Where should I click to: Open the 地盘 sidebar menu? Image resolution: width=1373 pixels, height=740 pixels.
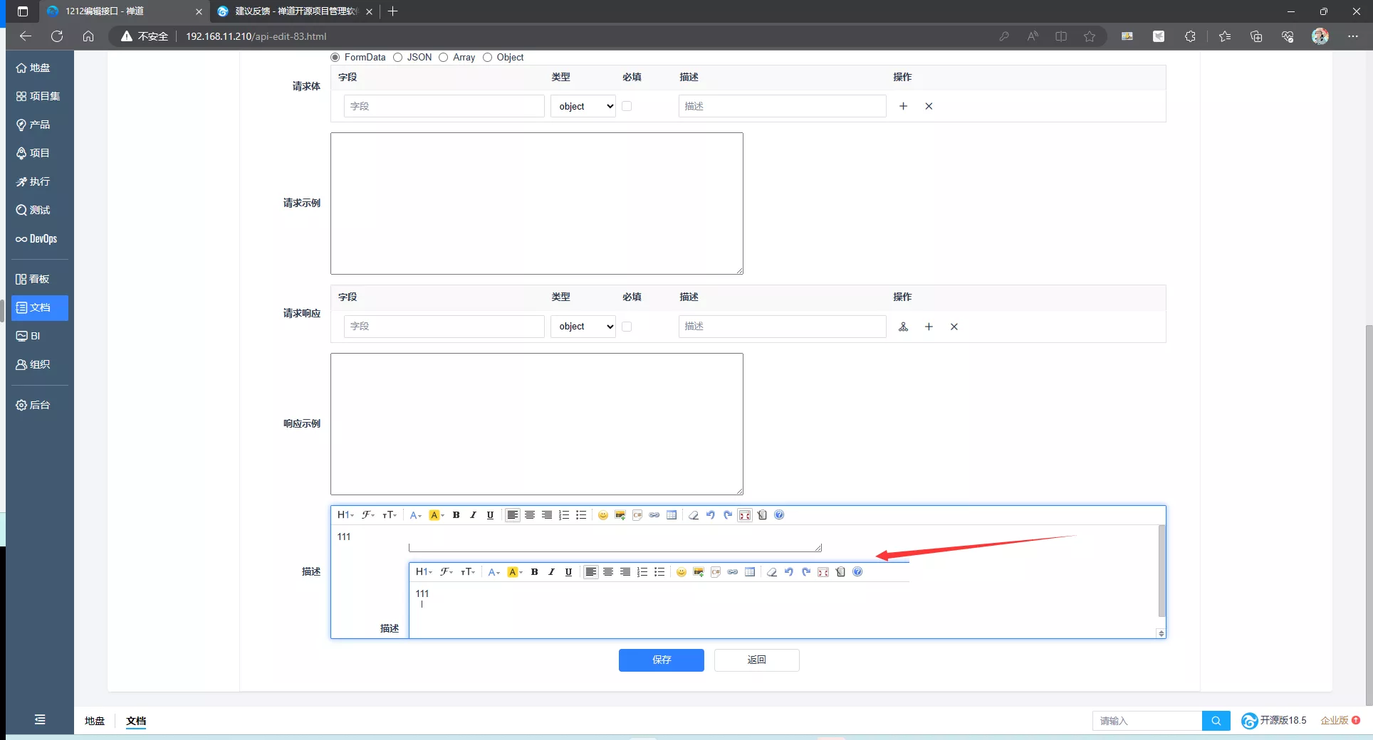(40, 68)
